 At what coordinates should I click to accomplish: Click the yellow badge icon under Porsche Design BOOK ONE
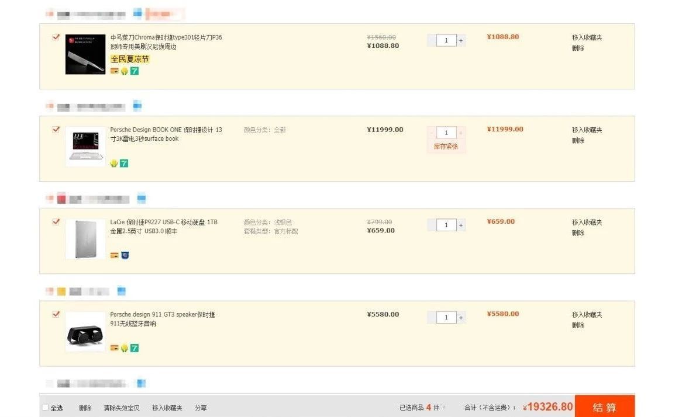tap(114, 164)
